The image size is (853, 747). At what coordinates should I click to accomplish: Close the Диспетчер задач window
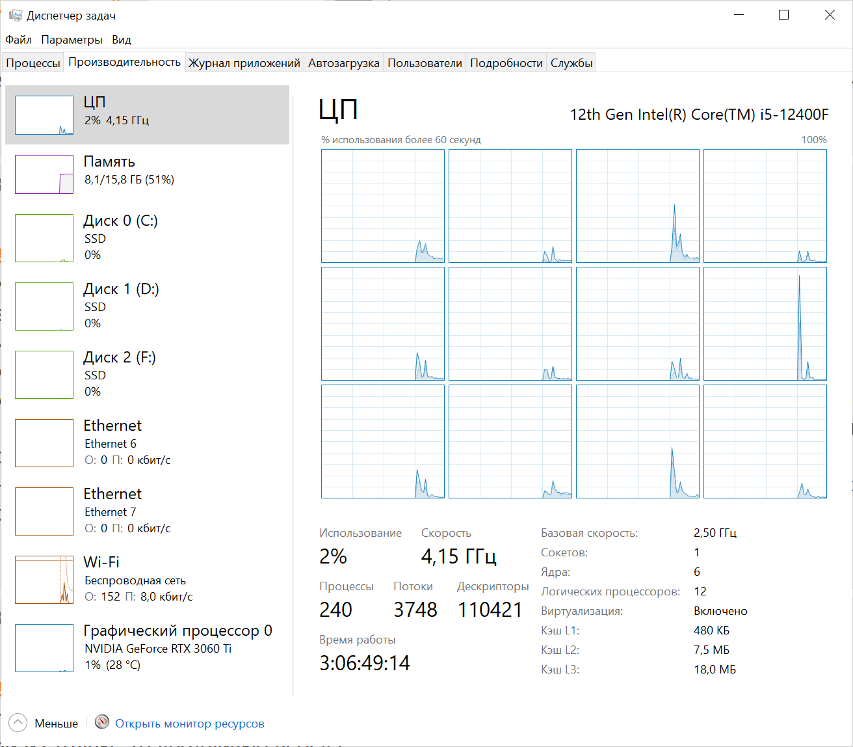point(830,15)
